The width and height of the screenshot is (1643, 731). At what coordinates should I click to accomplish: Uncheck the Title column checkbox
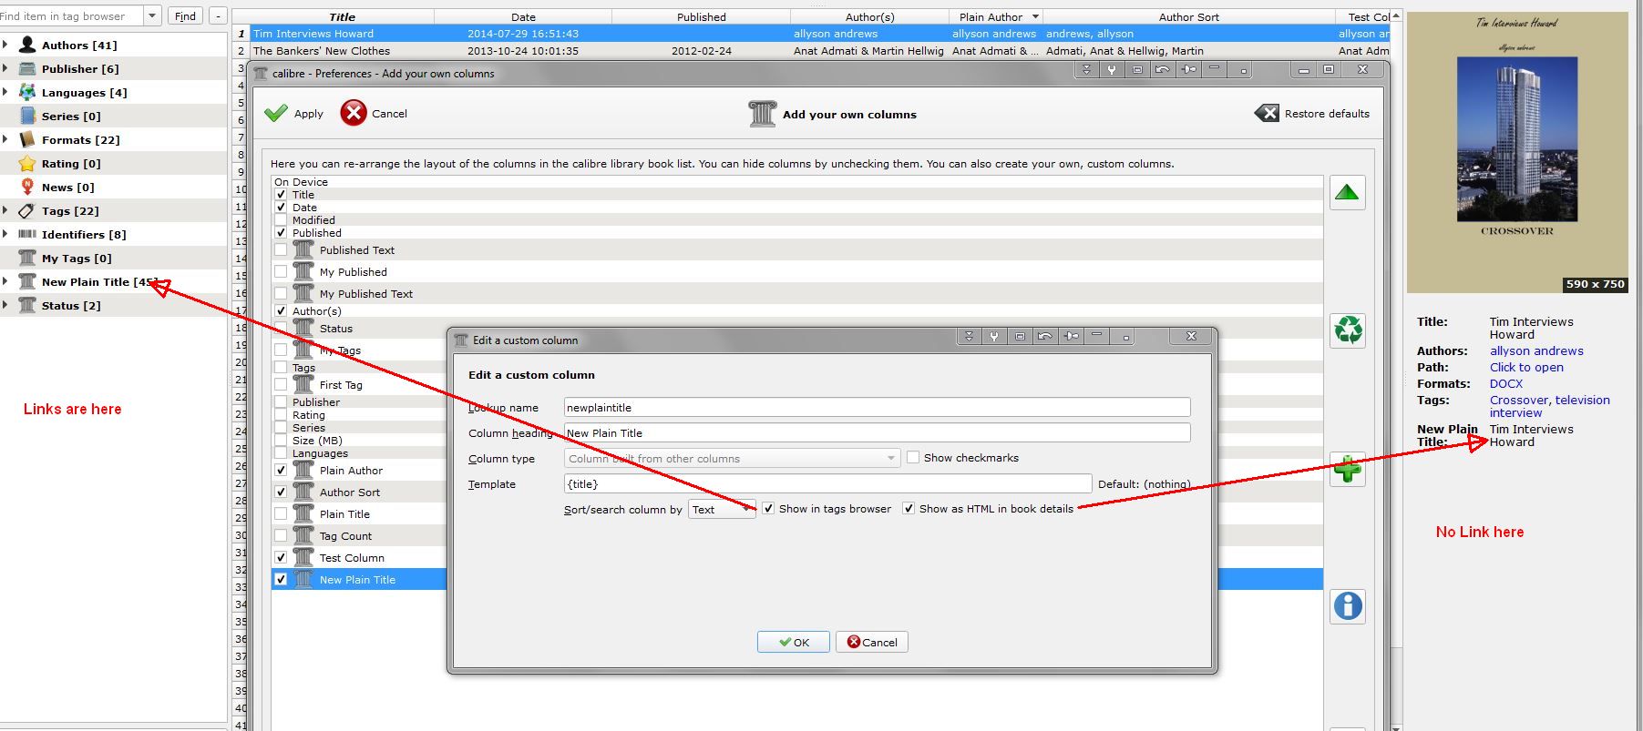click(x=281, y=194)
